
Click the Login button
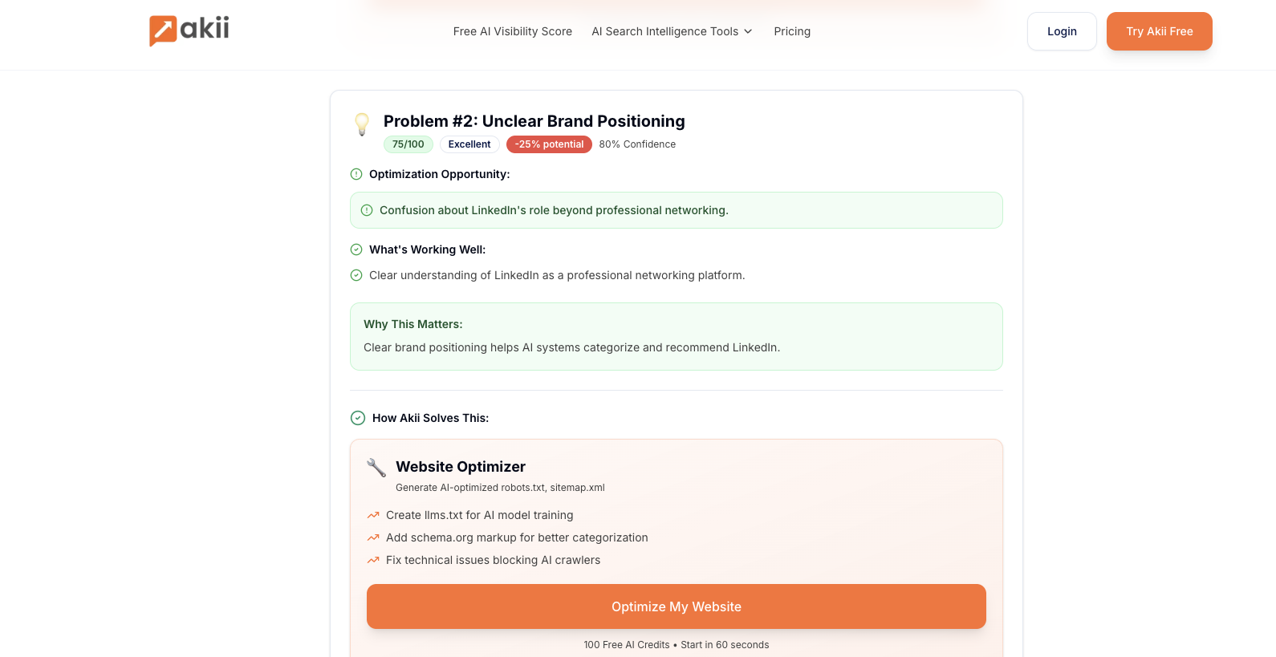coord(1062,31)
